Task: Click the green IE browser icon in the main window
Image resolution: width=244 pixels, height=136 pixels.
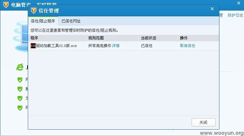Action: point(20,67)
